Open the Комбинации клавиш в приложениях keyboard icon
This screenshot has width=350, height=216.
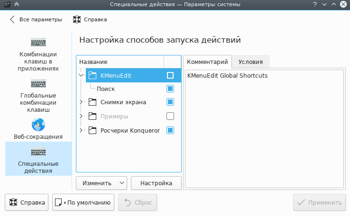click(x=38, y=42)
